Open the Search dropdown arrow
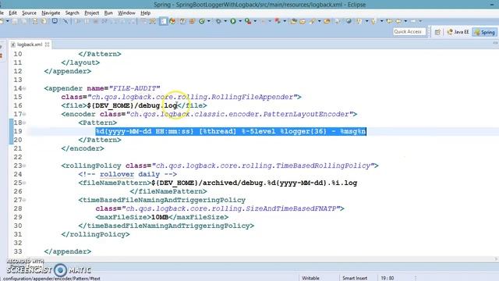This screenshot has width=499, height=281. pyautogui.click(x=319, y=21)
